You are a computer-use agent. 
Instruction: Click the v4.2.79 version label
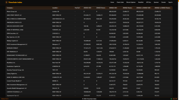pyautogui.click(x=175, y=99)
